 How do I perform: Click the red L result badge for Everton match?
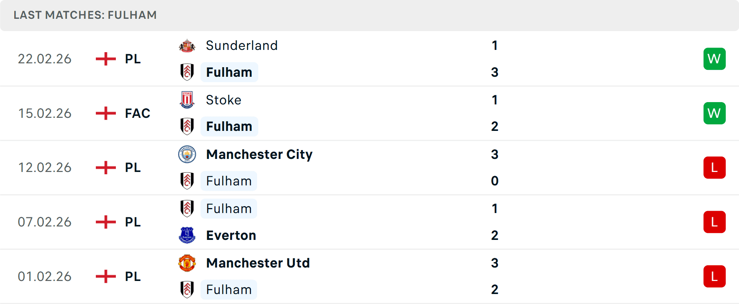[x=714, y=222]
